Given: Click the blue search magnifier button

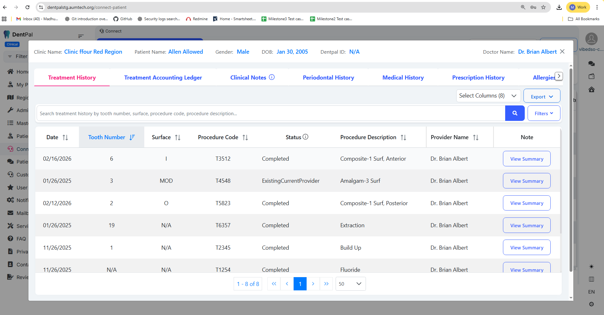Looking at the screenshot, I should (x=515, y=113).
